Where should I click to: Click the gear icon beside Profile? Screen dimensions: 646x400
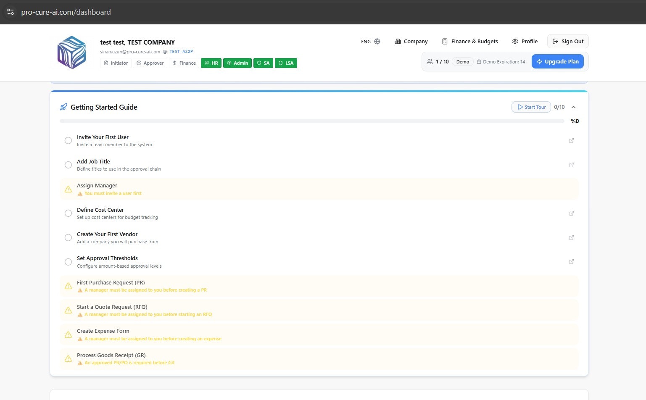tap(515, 42)
